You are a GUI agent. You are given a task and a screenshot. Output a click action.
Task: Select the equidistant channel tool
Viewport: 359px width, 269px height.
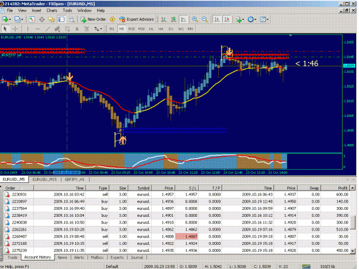57,29
